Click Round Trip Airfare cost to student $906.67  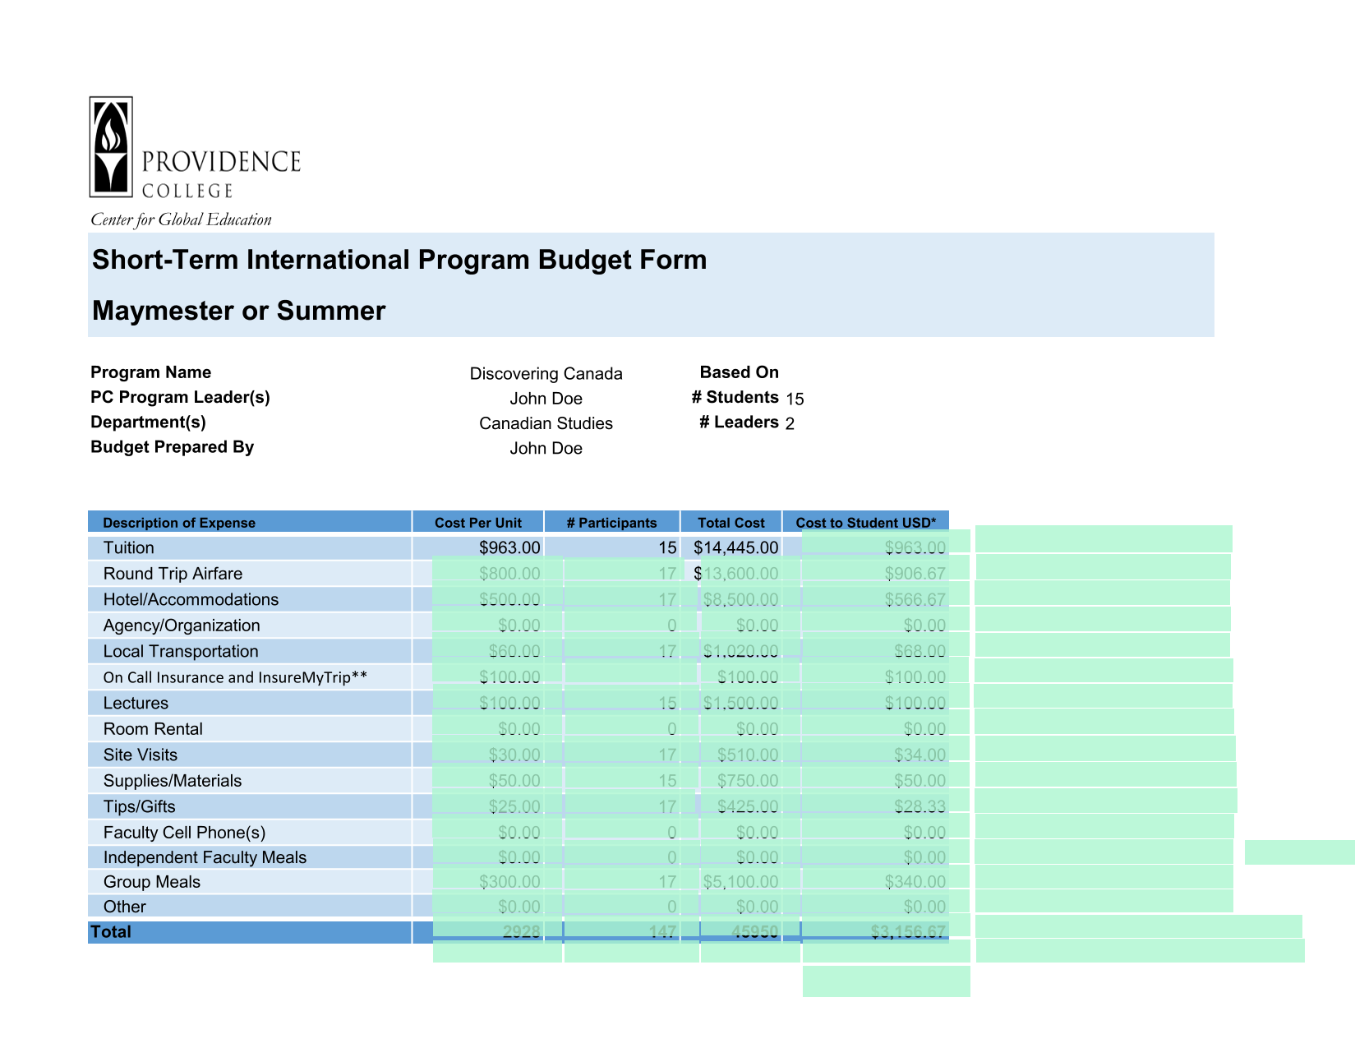pyautogui.click(x=886, y=568)
